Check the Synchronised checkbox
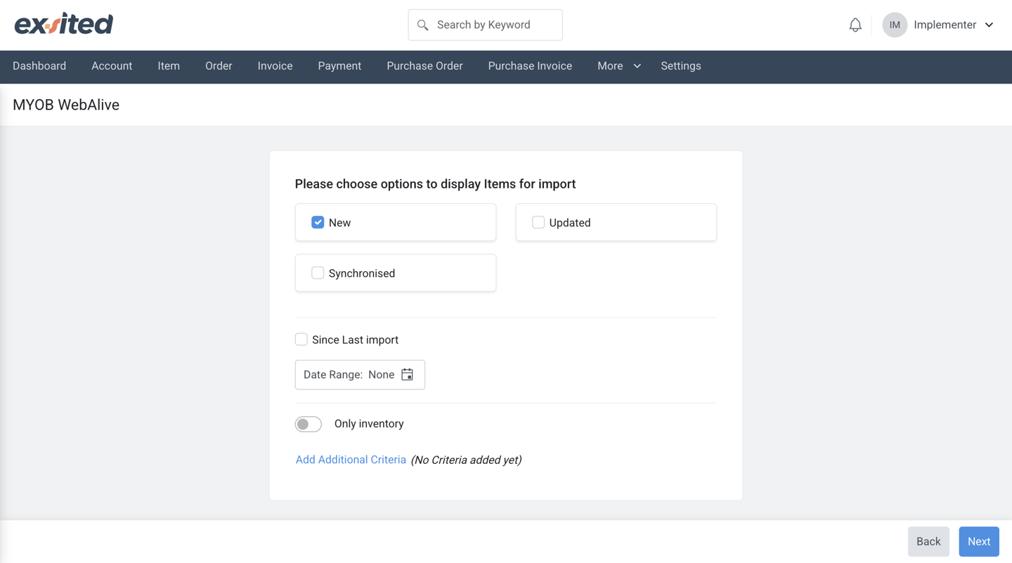Screen dimensions: 1012x563 pyautogui.click(x=318, y=273)
